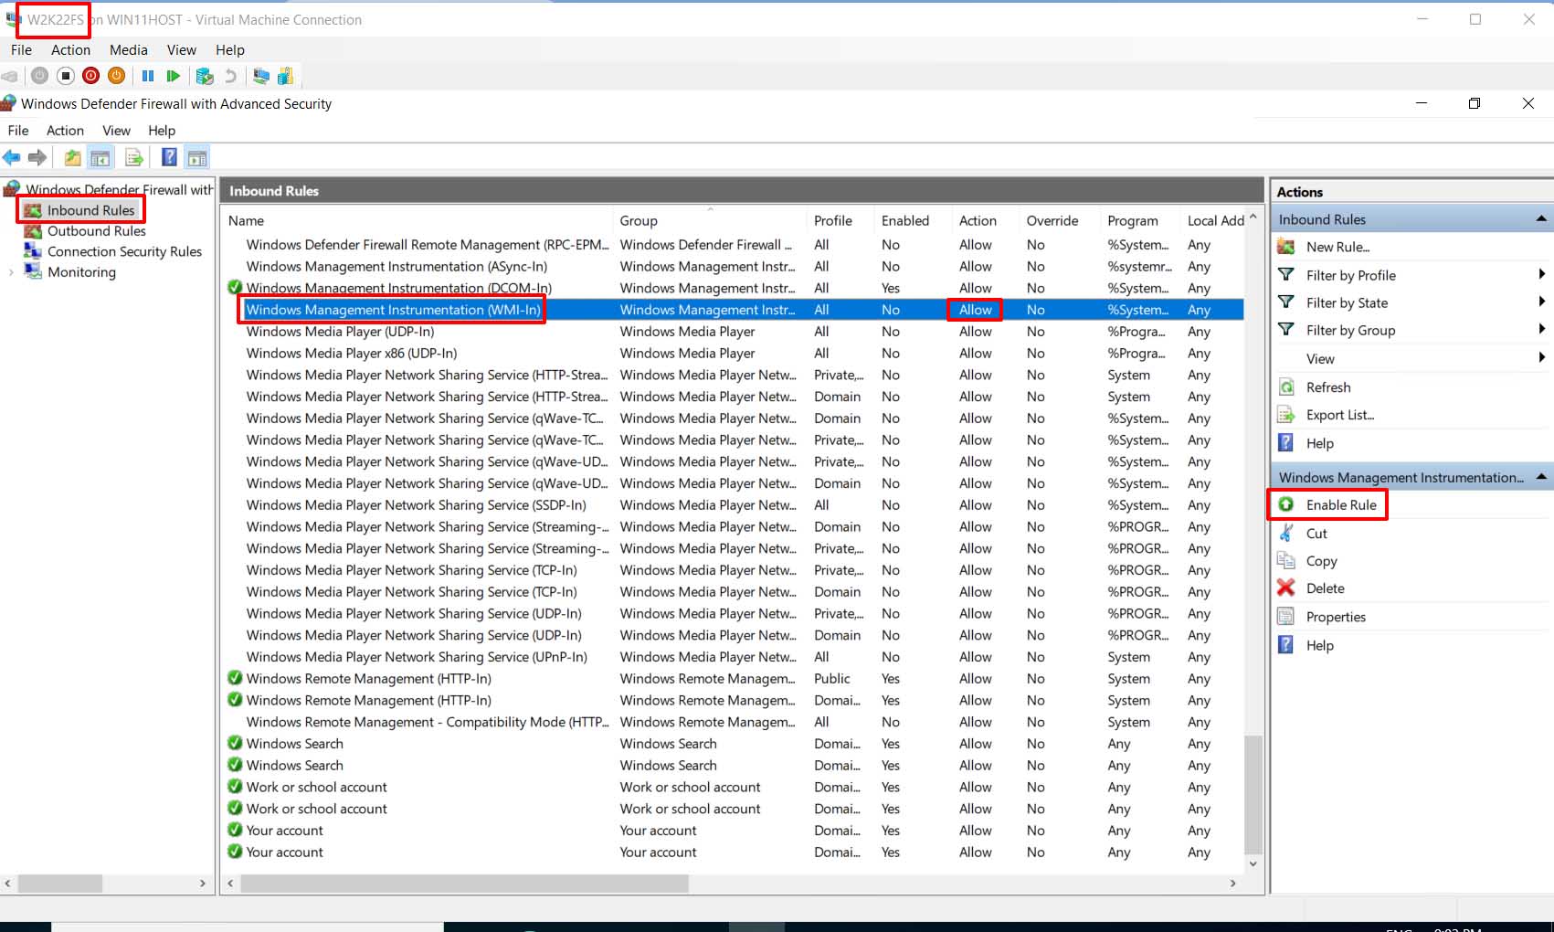Click the orange Save VM state icon
The image size is (1554, 932).
(116, 76)
